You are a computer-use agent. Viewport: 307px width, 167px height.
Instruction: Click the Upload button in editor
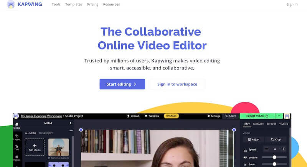pyautogui.click(x=133, y=116)
